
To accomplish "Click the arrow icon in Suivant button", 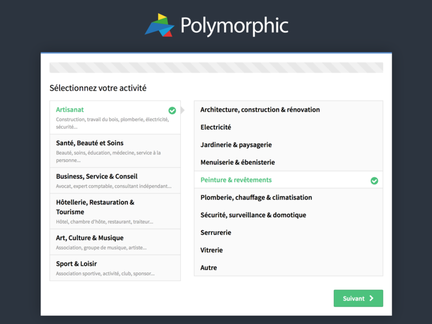I will (x=372, y=298).
